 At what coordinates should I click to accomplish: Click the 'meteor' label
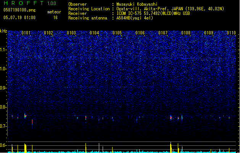pos(54,12)
